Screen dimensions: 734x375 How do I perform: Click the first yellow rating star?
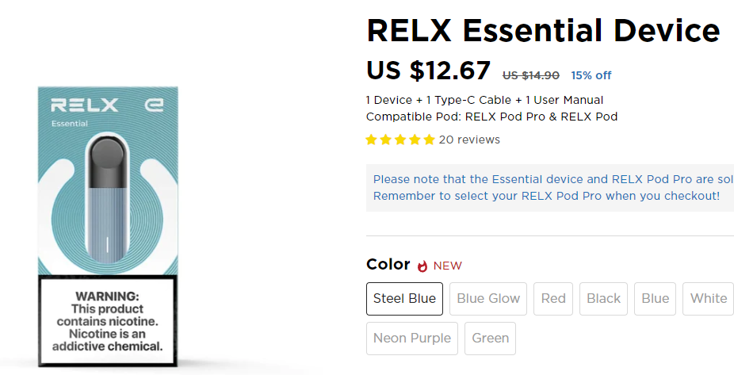tap(372, 140)
